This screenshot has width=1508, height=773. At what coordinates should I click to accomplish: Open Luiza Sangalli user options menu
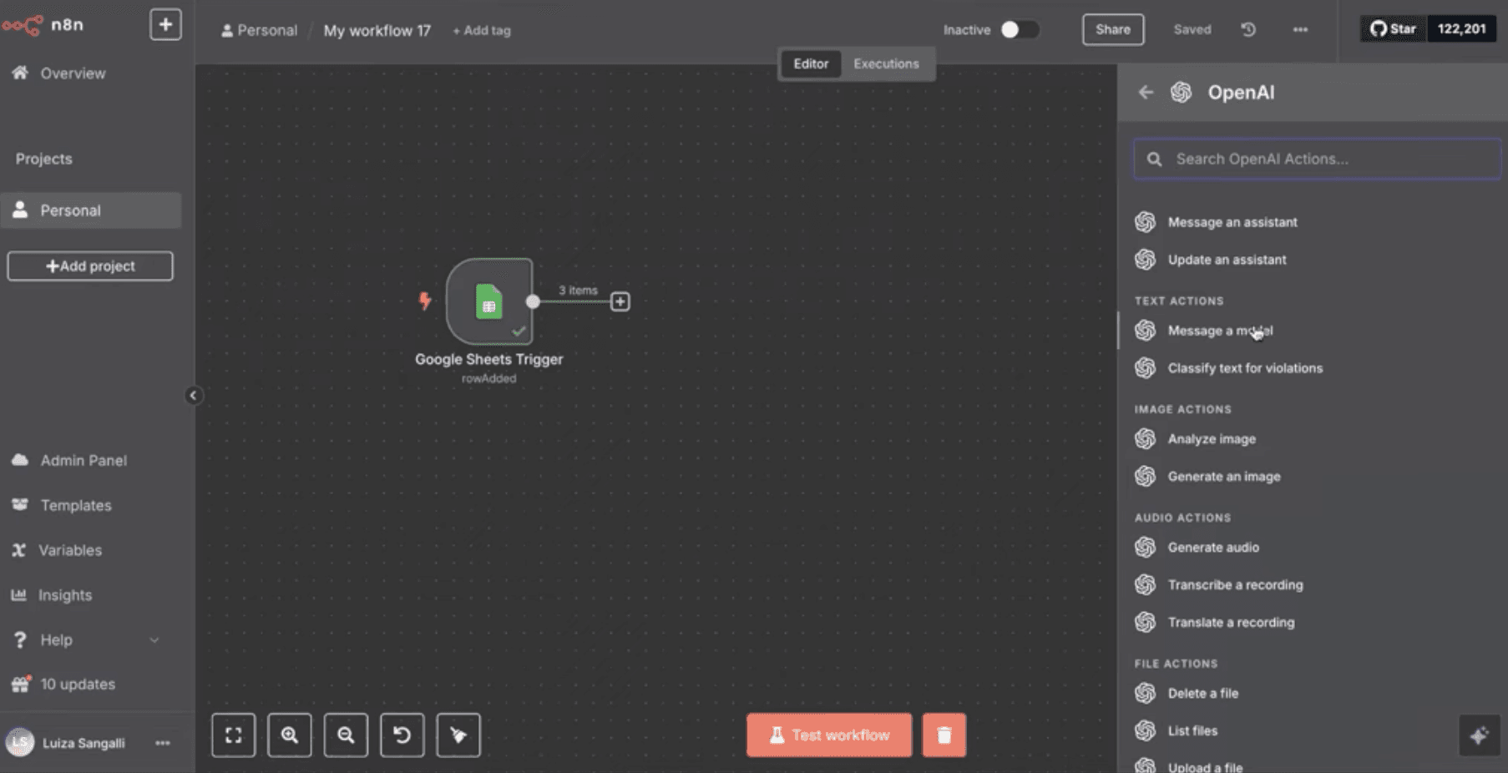tap(163, 743)
